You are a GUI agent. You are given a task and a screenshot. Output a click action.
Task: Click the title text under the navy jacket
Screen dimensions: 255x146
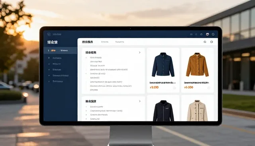(x=163, y=83)
